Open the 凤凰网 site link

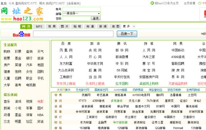(66, 50)
